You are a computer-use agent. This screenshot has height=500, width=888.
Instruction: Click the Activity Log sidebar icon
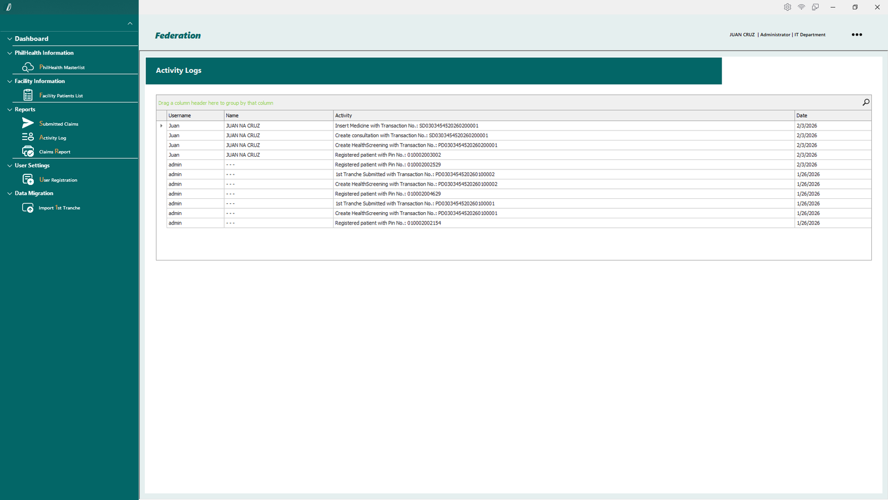[x=28, y=137]
